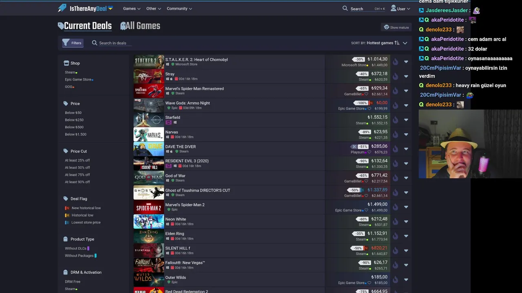522x293 pixels.
Task: Enable the DRM Free filter
Action: coord(73,282)
